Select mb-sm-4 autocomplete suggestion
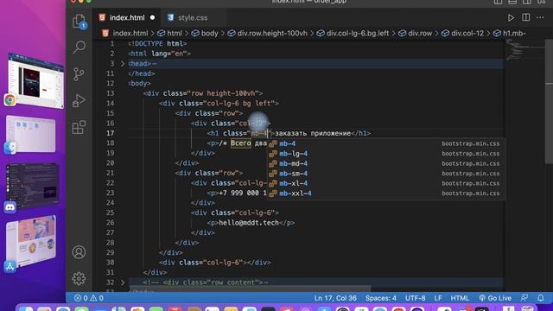Viewport: 553px width, 311px height. click(x=385, y=174)
